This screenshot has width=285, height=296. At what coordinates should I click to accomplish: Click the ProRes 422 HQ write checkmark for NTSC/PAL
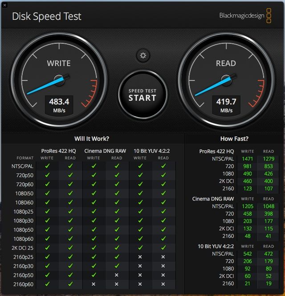tap(47, 166)
